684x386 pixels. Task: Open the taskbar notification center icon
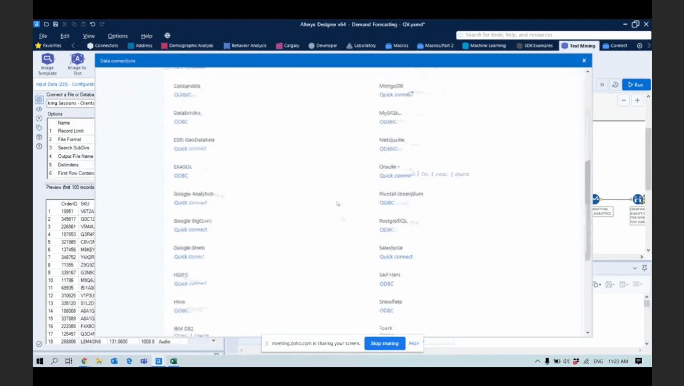tap(638, 361)
